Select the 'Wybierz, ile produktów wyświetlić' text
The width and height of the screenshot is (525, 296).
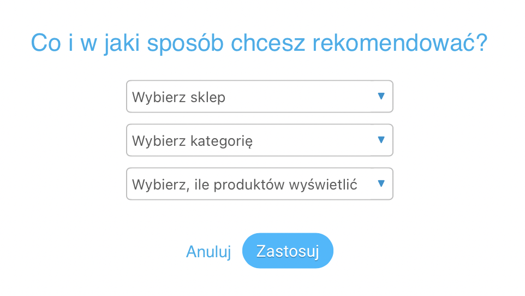point(244,185)
